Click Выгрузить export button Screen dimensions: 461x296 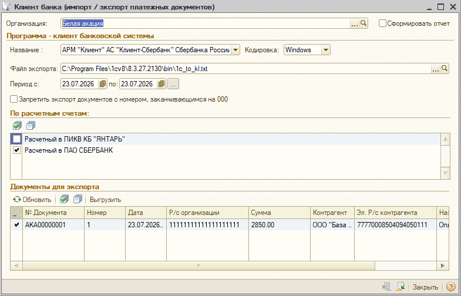tap(105, 200)
